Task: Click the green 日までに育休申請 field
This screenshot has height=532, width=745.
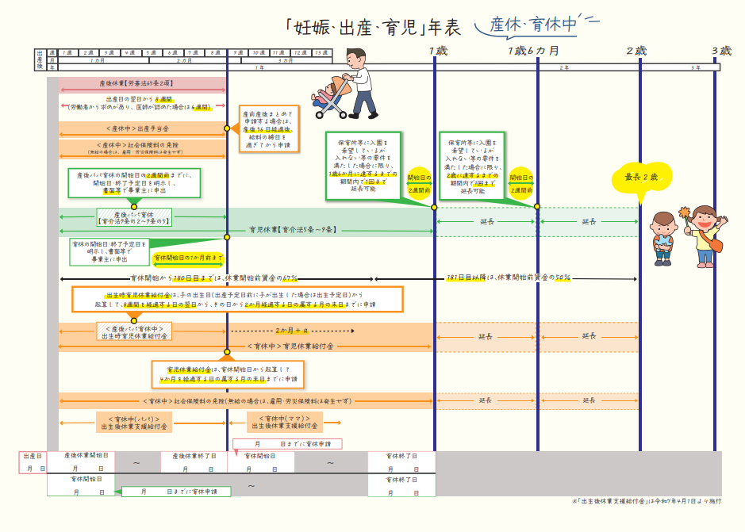Action: pyautogui.click(x=175, y=492)
